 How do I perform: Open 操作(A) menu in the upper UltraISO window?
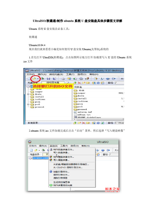(42, 74)
